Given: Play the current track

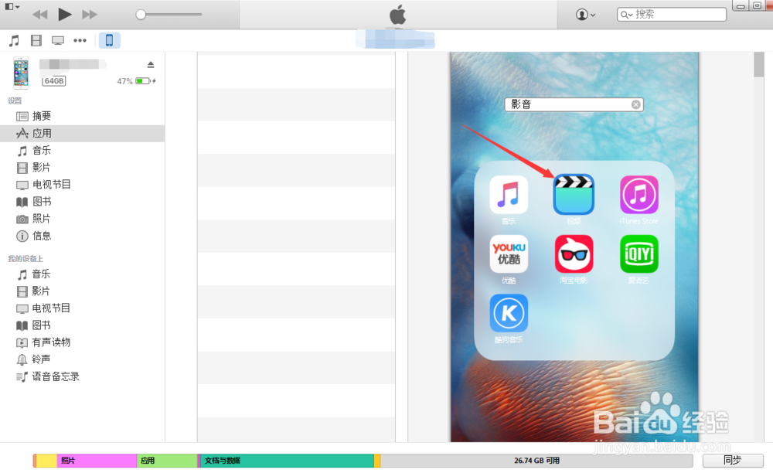Looking at the screenshot, I should click(x=65, y=14).
